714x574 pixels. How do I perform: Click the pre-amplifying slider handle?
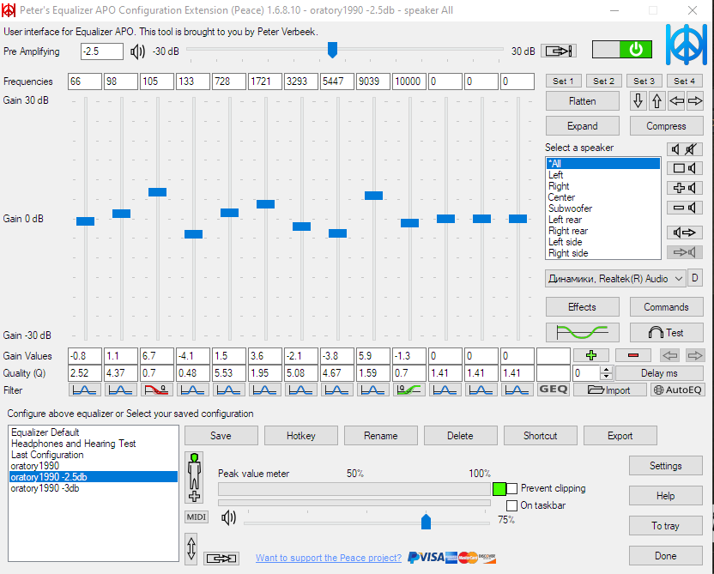point(332,50)
